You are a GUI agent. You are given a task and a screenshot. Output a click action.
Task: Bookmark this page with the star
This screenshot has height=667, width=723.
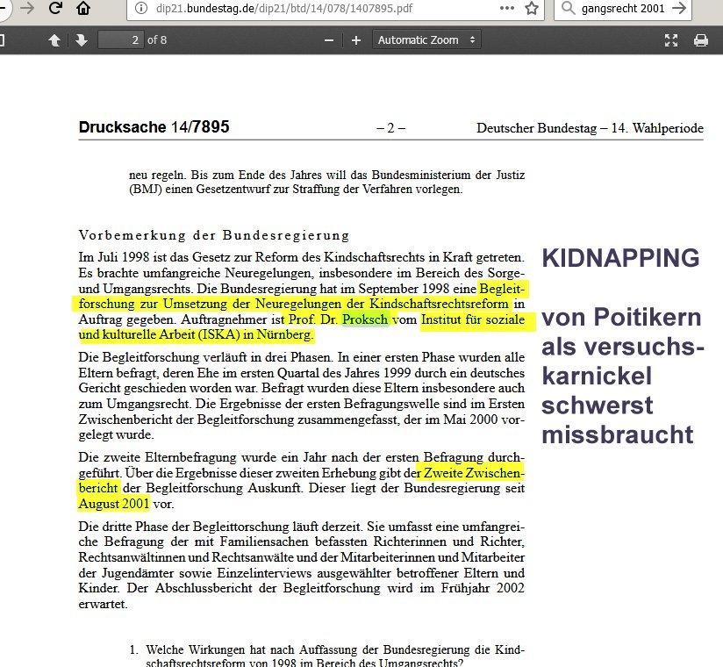coord(532,8)
